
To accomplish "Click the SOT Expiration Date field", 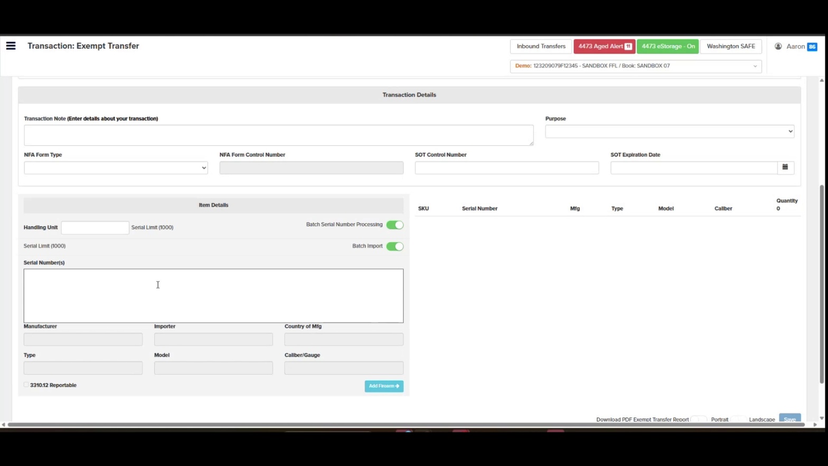I will 694,168.
